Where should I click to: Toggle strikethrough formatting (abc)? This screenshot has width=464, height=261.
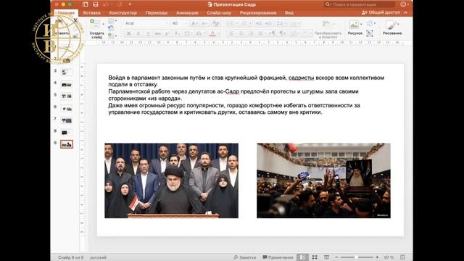tap(158, 33)
